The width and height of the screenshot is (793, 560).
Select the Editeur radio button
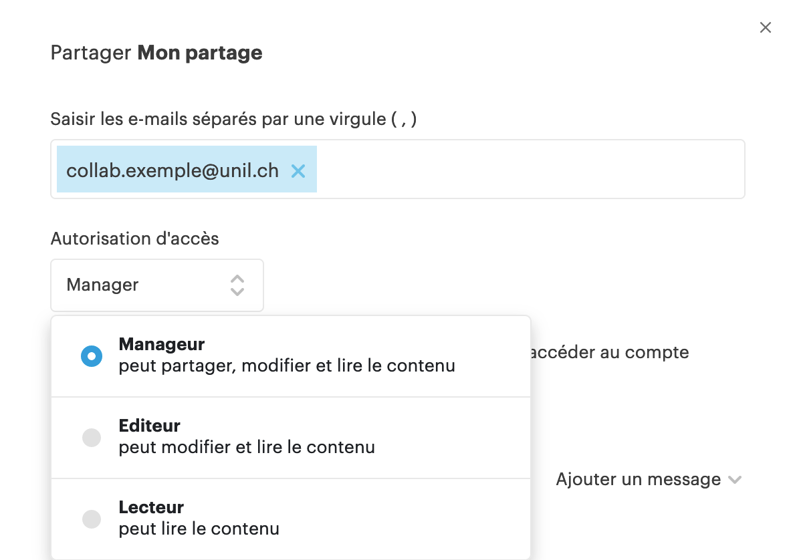click(92, 438)
